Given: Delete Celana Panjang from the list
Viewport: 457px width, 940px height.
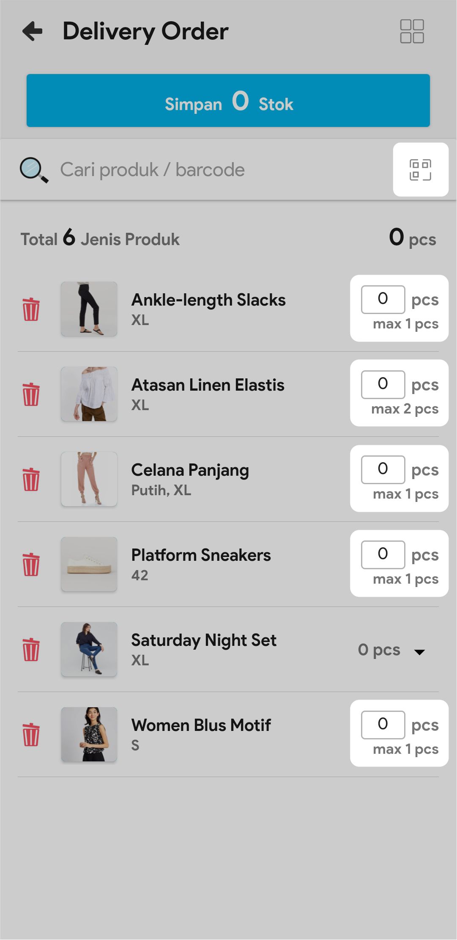Looking at the screenshot, I should click(x=31, y=480).
